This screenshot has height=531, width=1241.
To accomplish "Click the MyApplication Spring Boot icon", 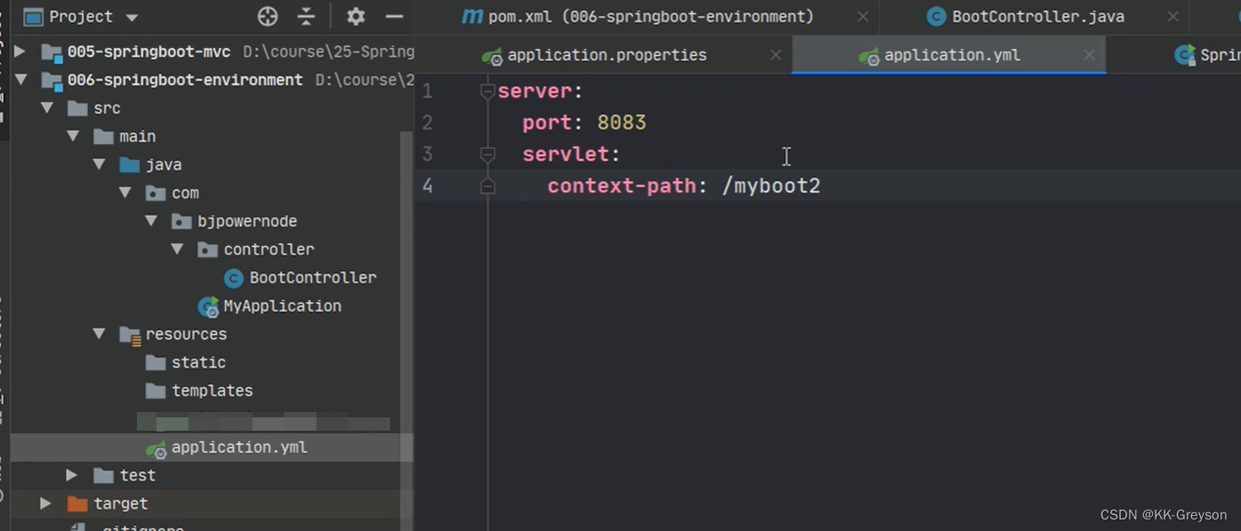I will pyautogui.click(x=208, y=306).
